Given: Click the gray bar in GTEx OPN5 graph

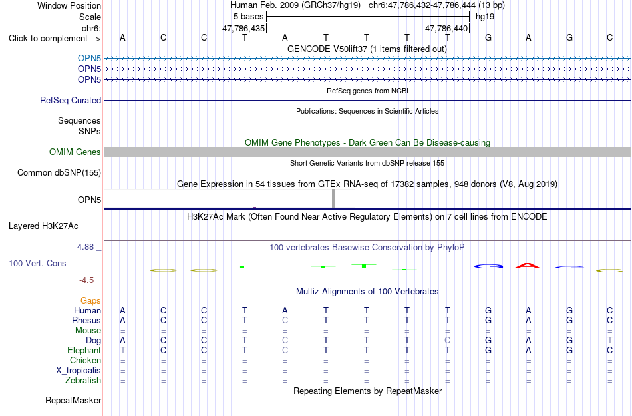Looking at the screenshot, I should click(334, 198).
